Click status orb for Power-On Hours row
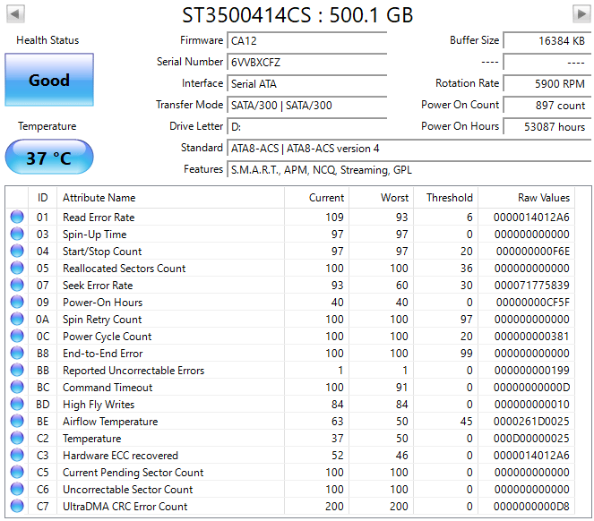Screen dimensions: 594x521 (17, 303)
